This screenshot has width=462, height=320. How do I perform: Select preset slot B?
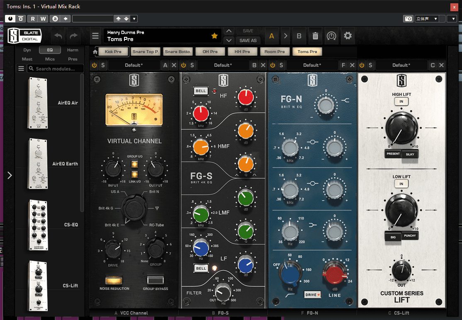(x=299, y=36)
